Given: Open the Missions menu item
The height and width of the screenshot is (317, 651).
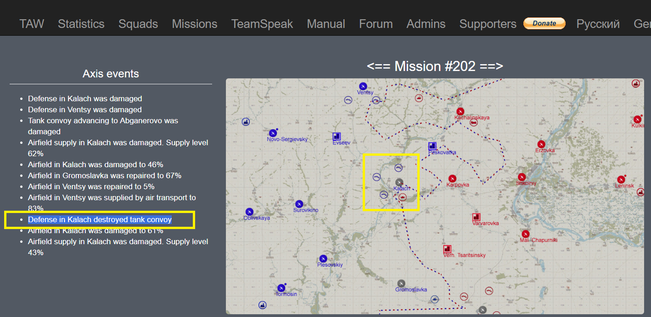Looking at the screenshot, I should coord(195,24).
